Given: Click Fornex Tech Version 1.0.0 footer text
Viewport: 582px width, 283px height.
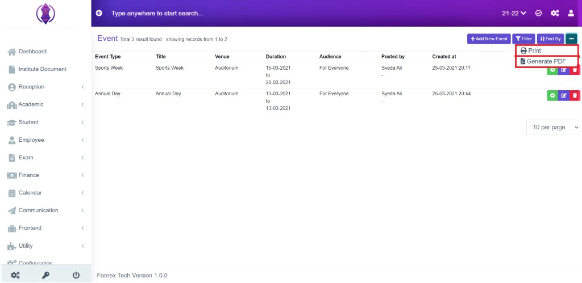Looking at the screenshot, I should pos(132,275).
